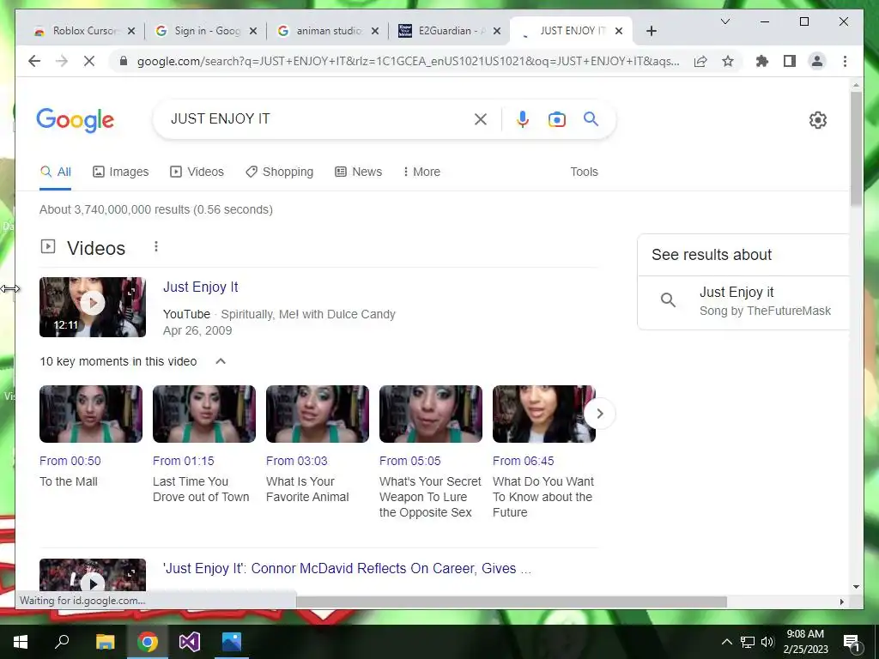This screenshot has height=659, width=879.
Task: Select the Videos search filter
Action: [197, 172]
